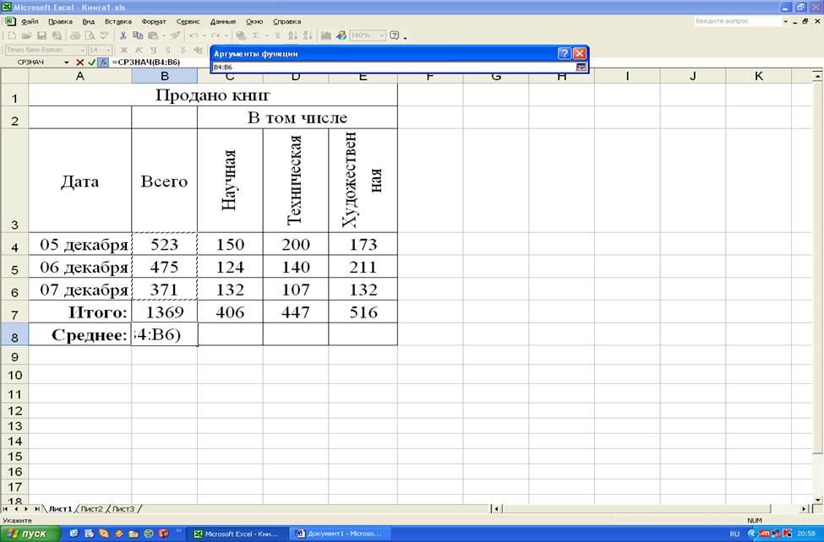The image size is (824, 542).
Task: Open the zoom percentage dropdown
Action: tap(382, 35)
